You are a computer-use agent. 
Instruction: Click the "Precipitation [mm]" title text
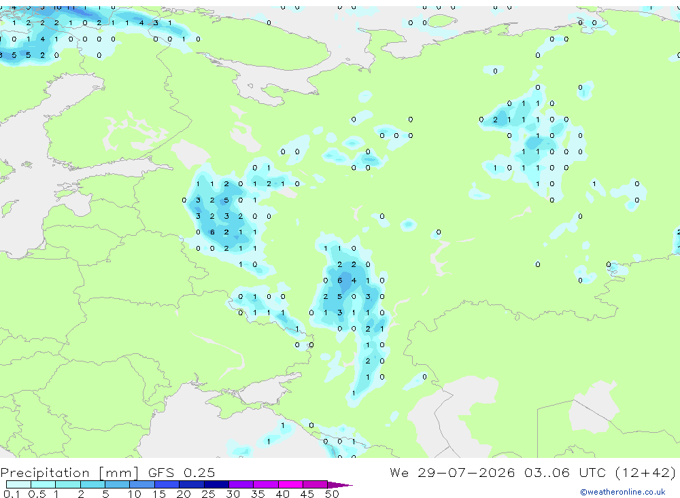[69, 473]
